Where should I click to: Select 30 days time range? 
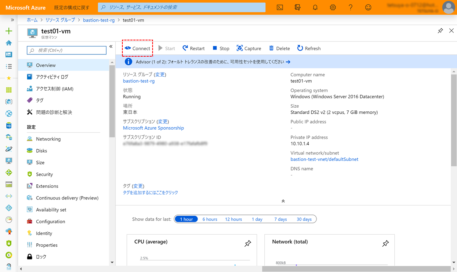[304, 219]
